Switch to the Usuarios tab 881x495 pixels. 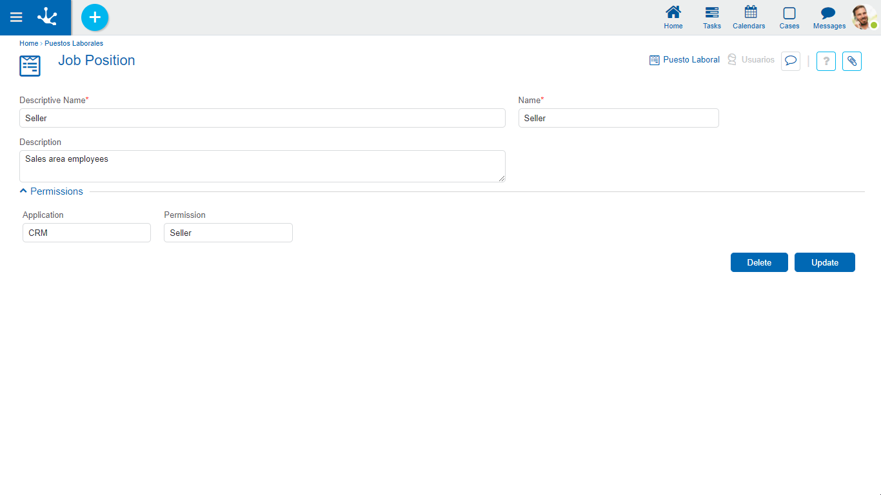pyautogui.click(x=751, y=60)
